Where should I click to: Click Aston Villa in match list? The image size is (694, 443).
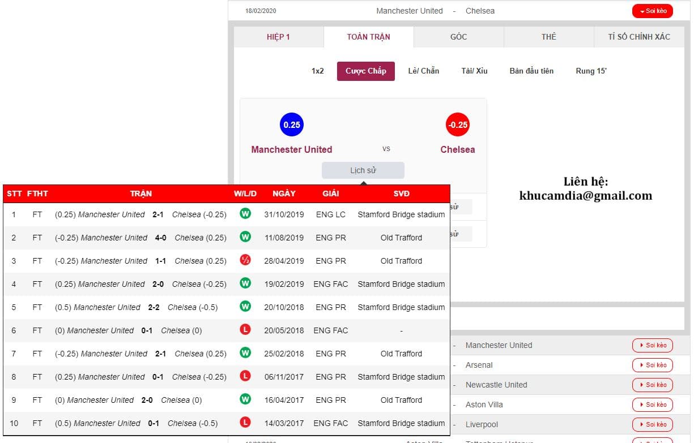point(484,405)
